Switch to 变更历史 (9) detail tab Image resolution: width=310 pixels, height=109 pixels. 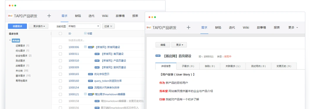[284, 66]
